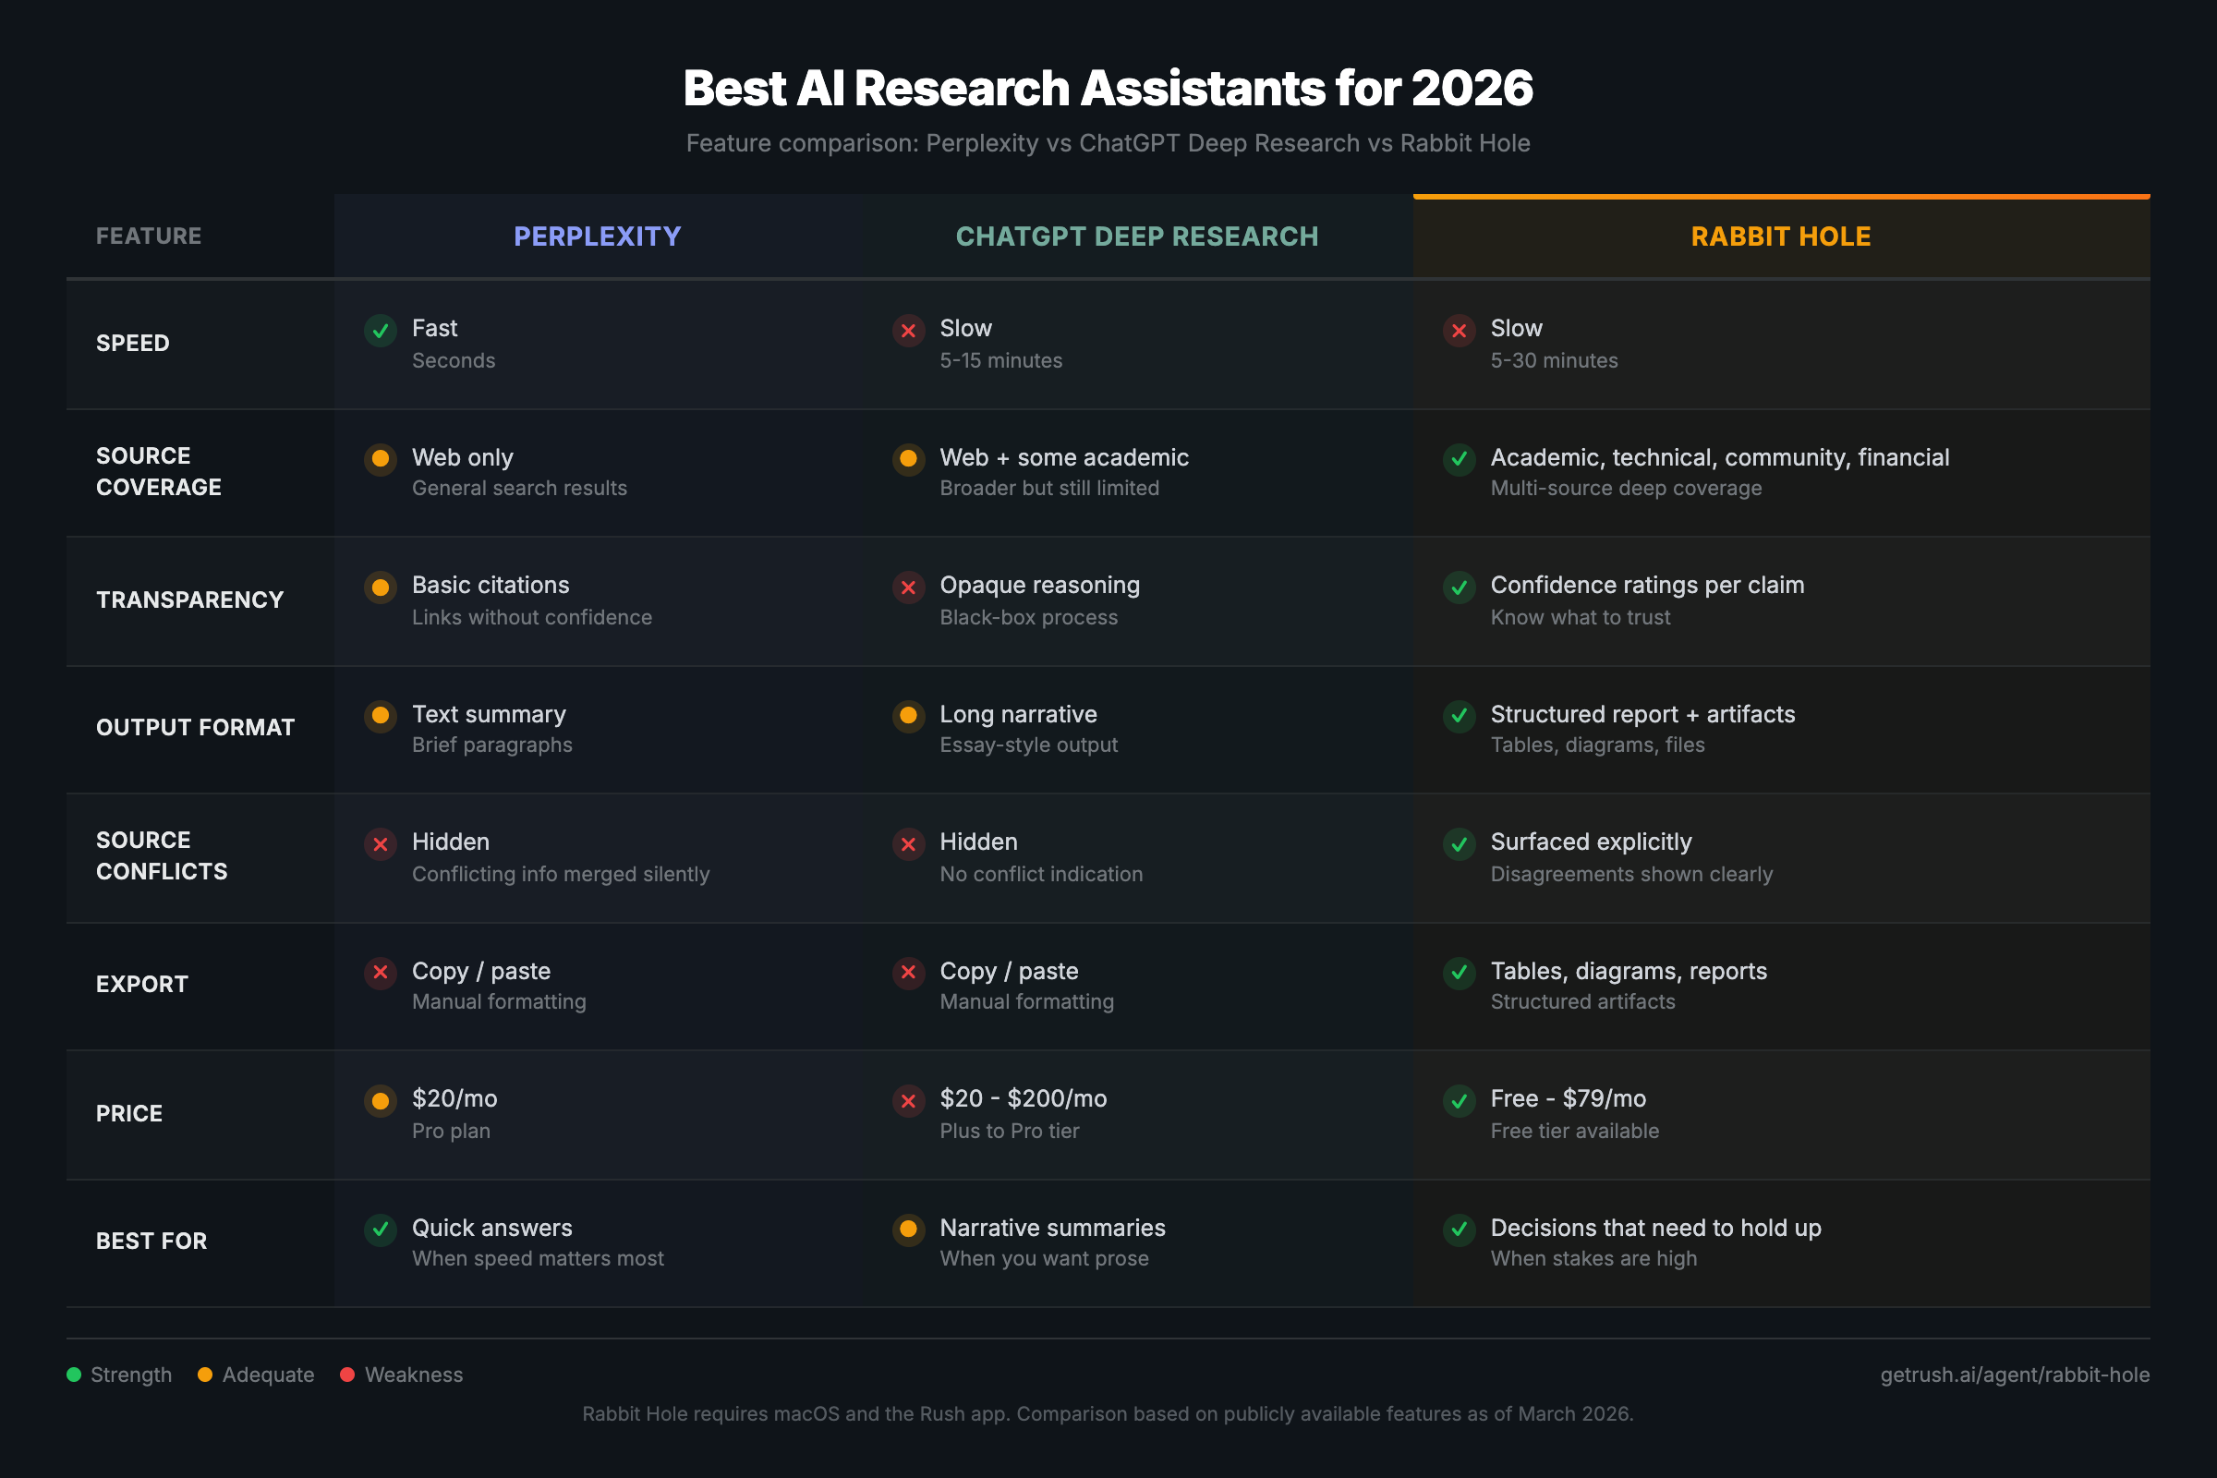
Task: Select the orange dot beside "Narrative summaries"
Action: tap(908, 1229)
